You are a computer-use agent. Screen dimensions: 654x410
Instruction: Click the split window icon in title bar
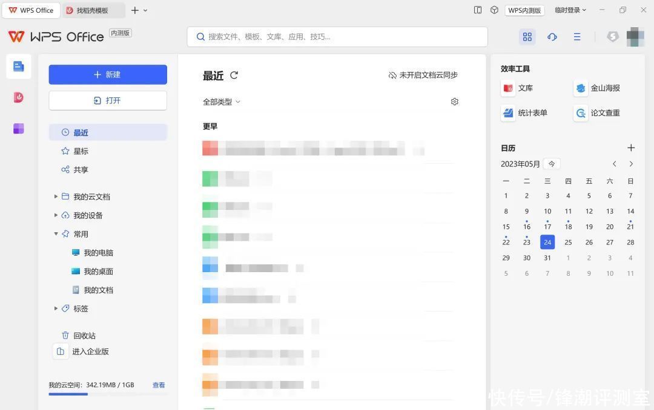tap(478, 10)
